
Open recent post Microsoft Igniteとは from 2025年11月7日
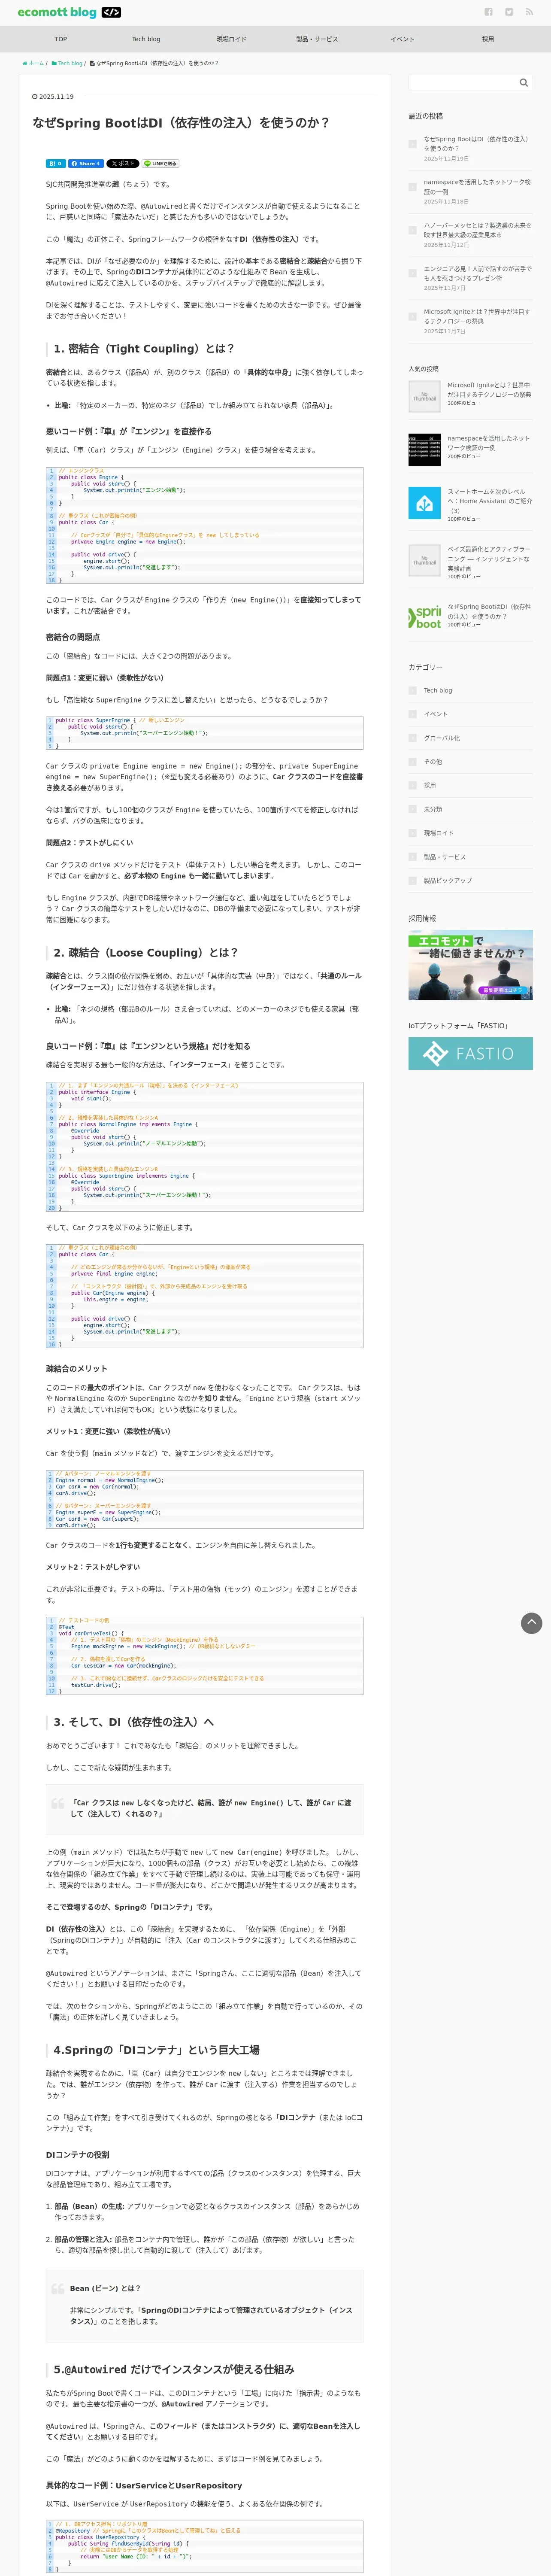tap(477, 316)
